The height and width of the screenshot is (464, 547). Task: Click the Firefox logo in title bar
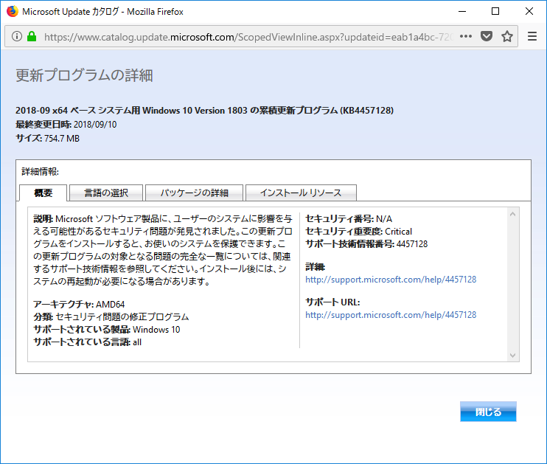pyautogui.click(x=13, y=11)
